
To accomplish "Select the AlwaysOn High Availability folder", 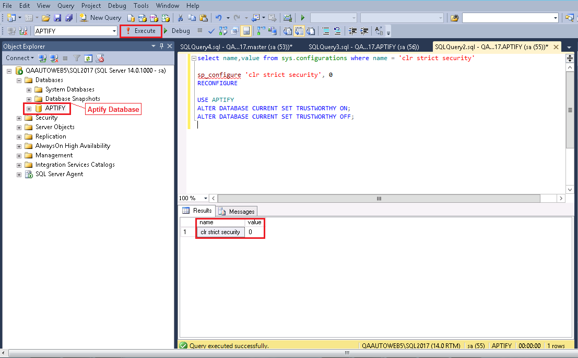I will (73, 146).
